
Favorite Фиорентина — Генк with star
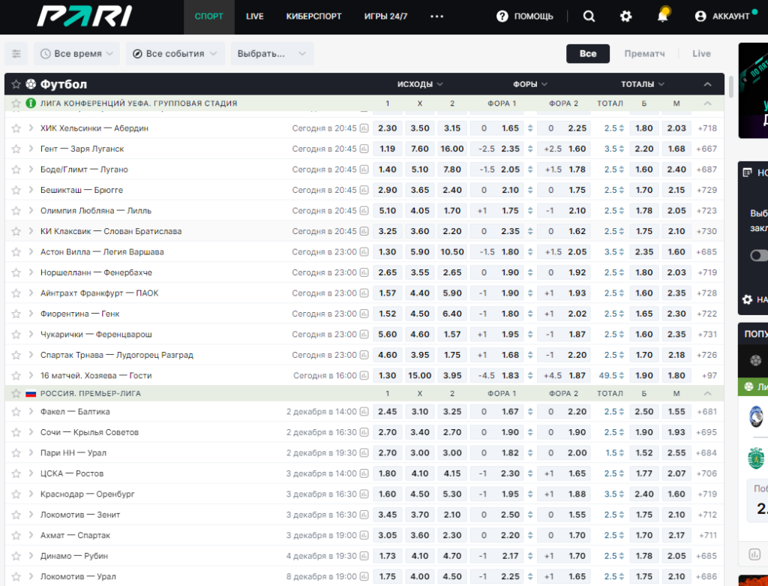coord(16,314)
